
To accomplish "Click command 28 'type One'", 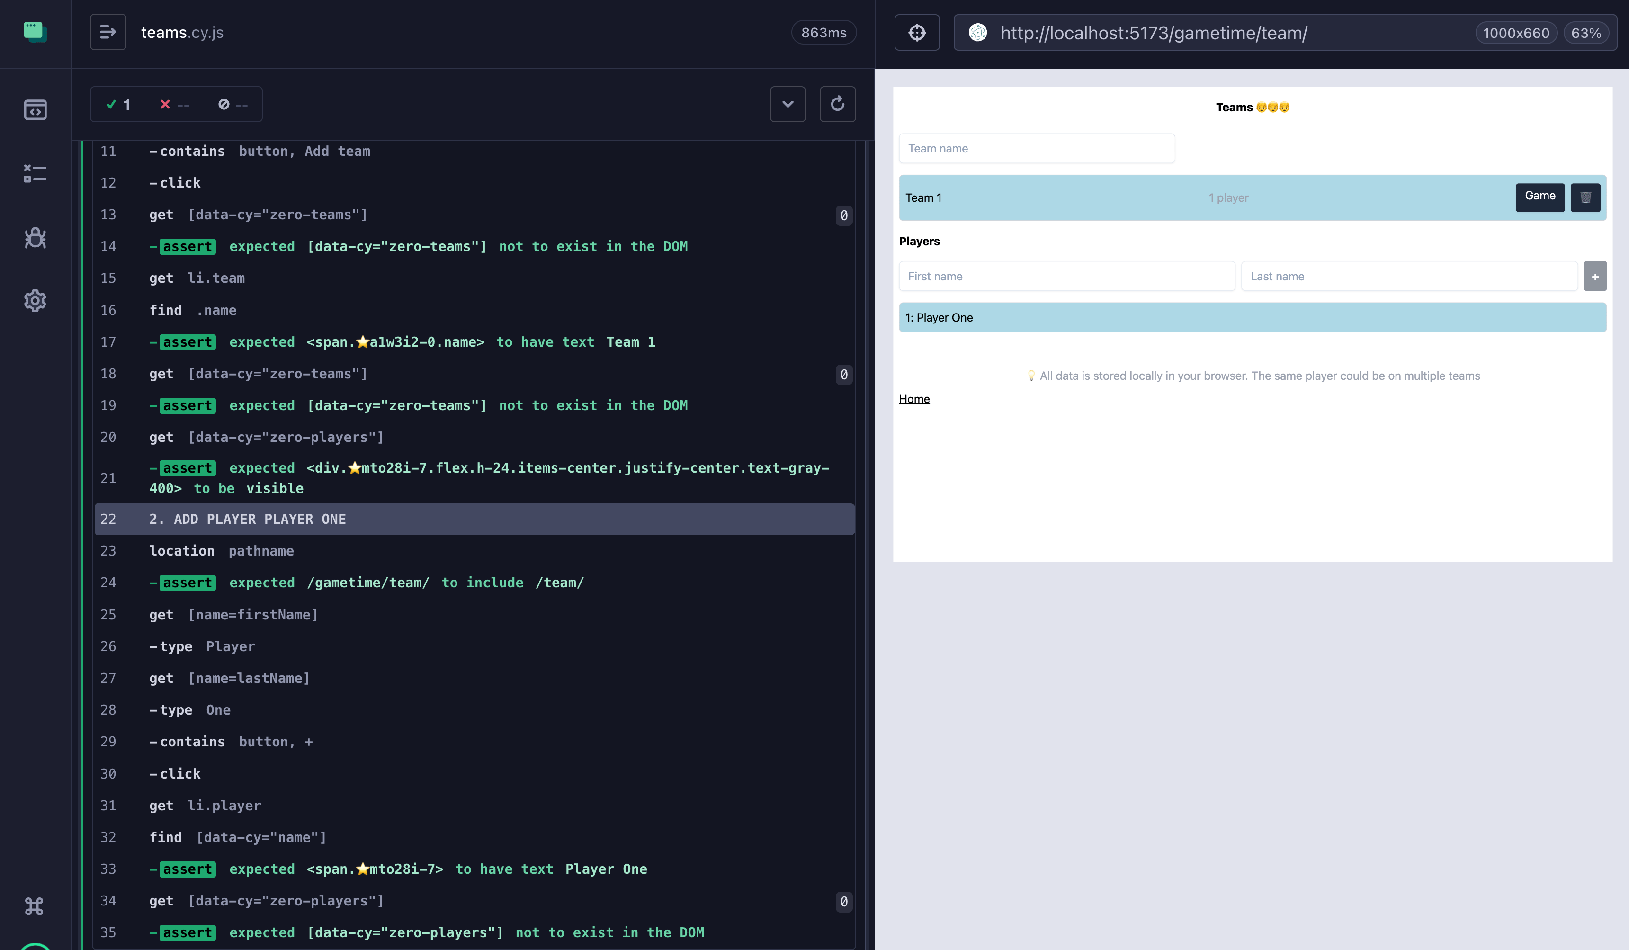I will click(x=474, y=709).
